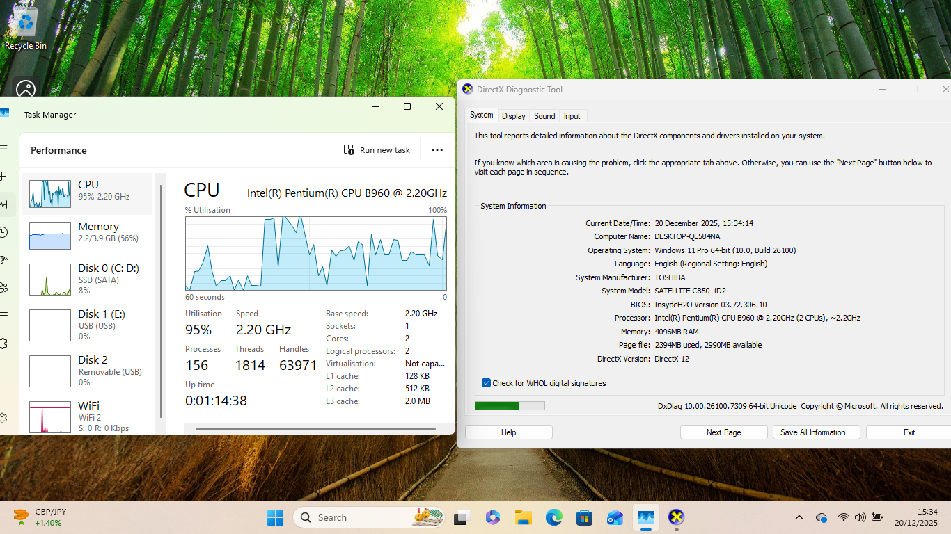Open the Services page in Task Manager
This screenshot has height=534, width=951.
[x=6, y=343]
